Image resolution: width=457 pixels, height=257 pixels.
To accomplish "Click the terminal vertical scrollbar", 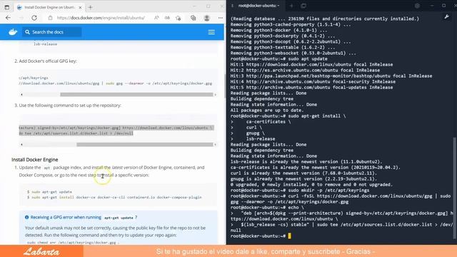I will pos(454,188).
